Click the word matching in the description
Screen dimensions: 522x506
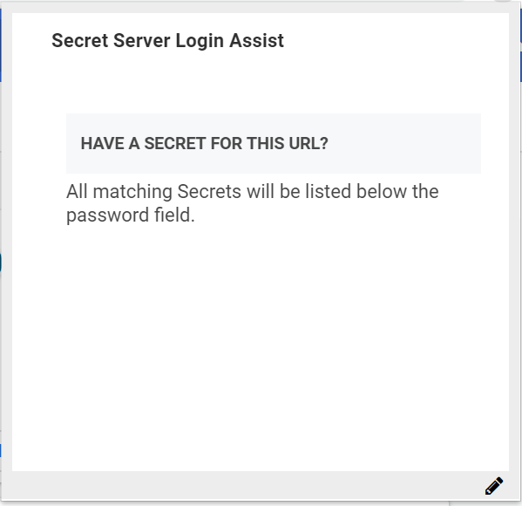coord(132,192)
